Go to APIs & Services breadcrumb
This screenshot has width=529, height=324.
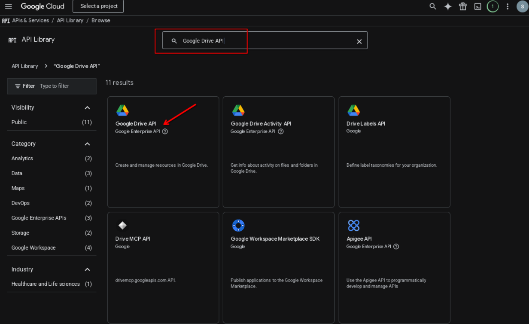point(31,20)
